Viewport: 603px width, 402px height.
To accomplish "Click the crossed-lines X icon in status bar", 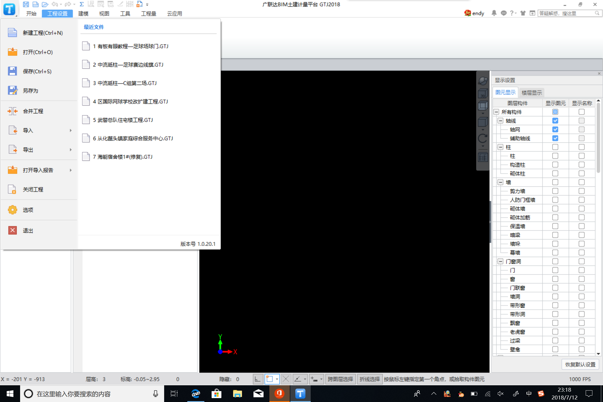I will [286, 379].
